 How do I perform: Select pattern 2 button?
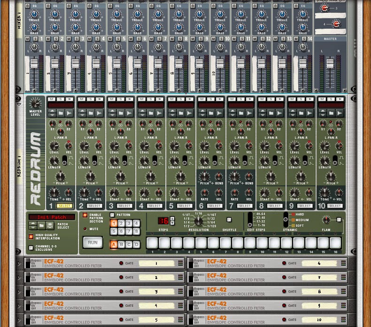click(x=121, y=223)
